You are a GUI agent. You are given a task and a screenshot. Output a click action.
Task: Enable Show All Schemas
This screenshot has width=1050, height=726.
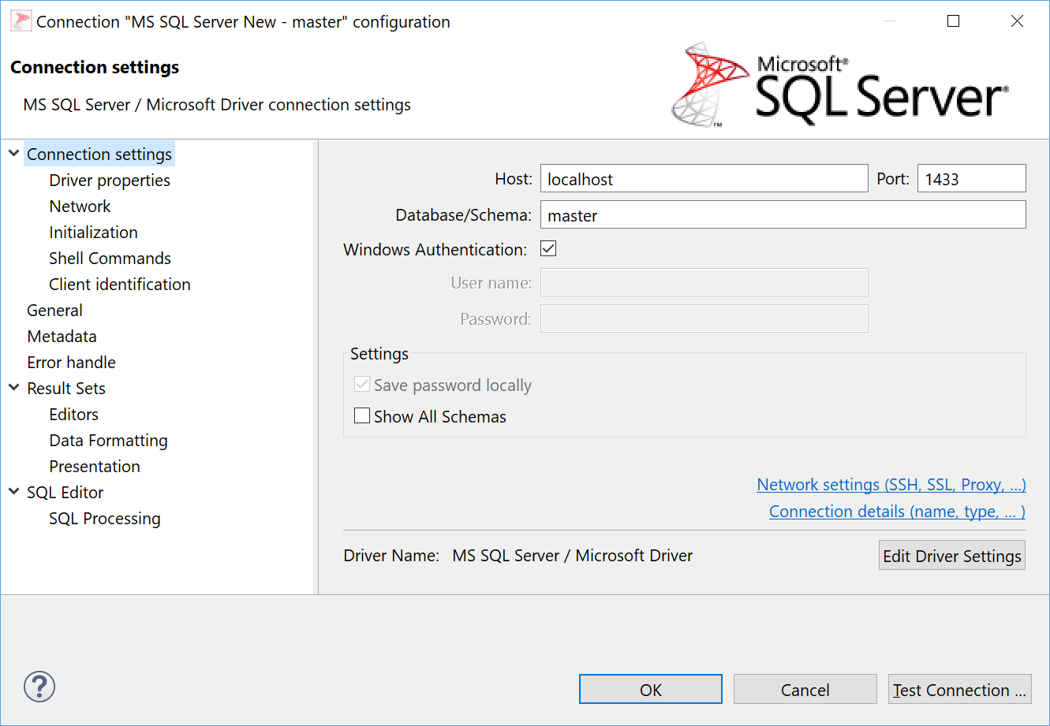point(362,415)
